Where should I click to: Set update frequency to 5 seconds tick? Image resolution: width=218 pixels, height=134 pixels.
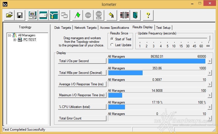(167, 42)
